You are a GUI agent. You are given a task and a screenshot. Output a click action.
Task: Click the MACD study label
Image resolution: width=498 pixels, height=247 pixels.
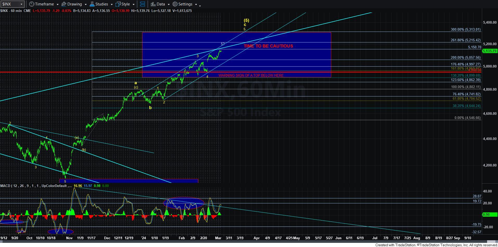click(36, 186)
